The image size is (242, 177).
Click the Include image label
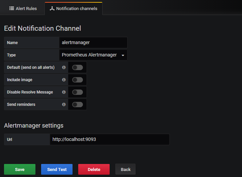(20, 80)
